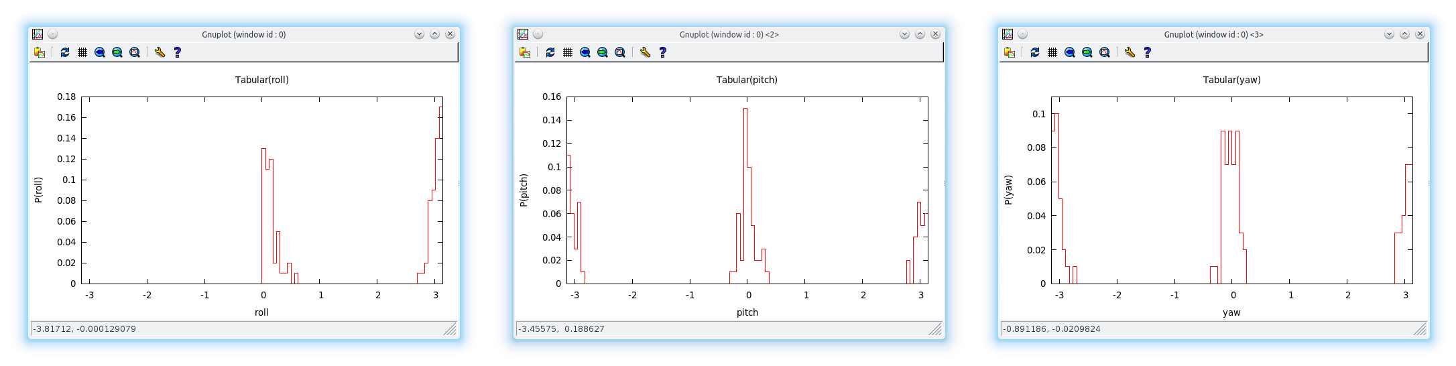Toggle grid in the roll plot window
This screenshot has width=1456, height=366.
(x=82, y=52)
